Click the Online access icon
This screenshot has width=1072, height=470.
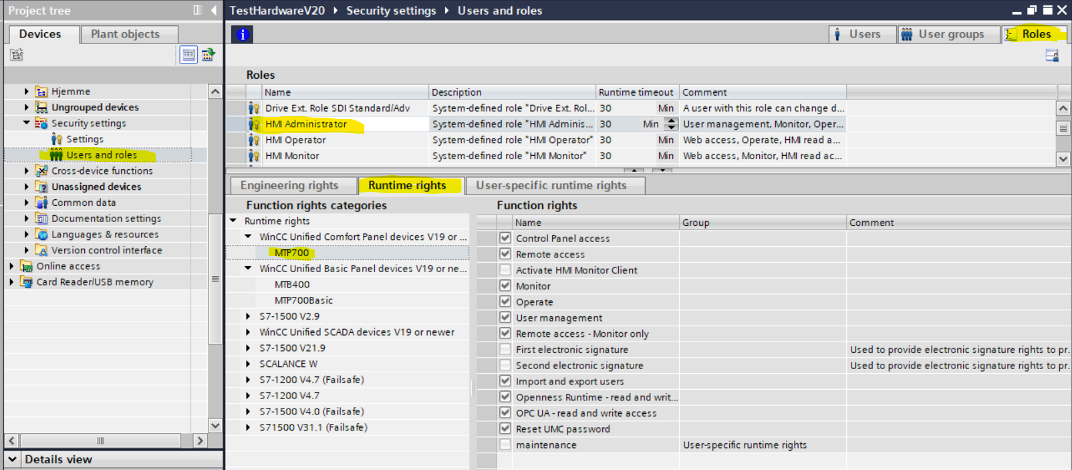27,266
